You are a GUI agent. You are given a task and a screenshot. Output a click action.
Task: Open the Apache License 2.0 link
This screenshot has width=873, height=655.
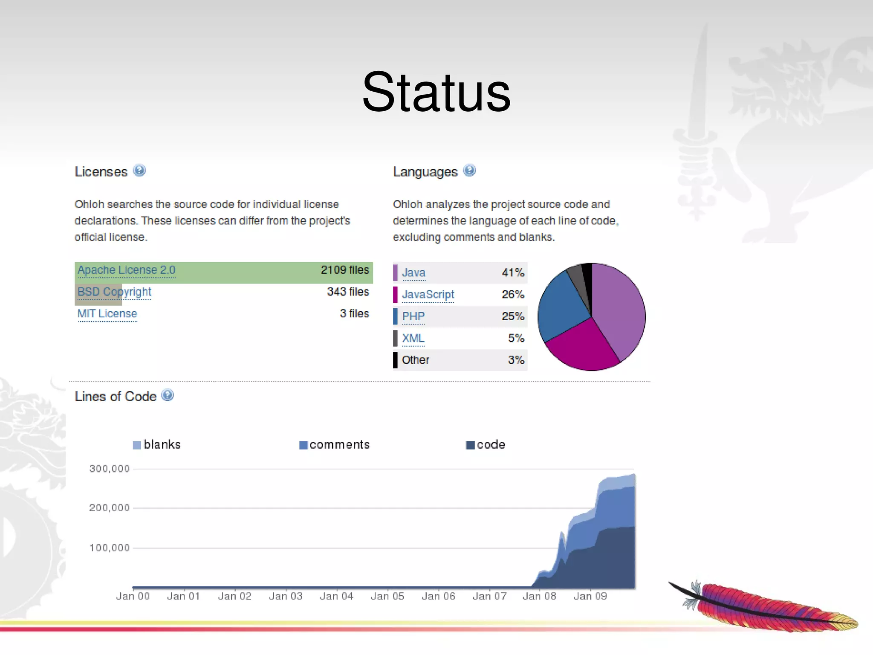126,270
